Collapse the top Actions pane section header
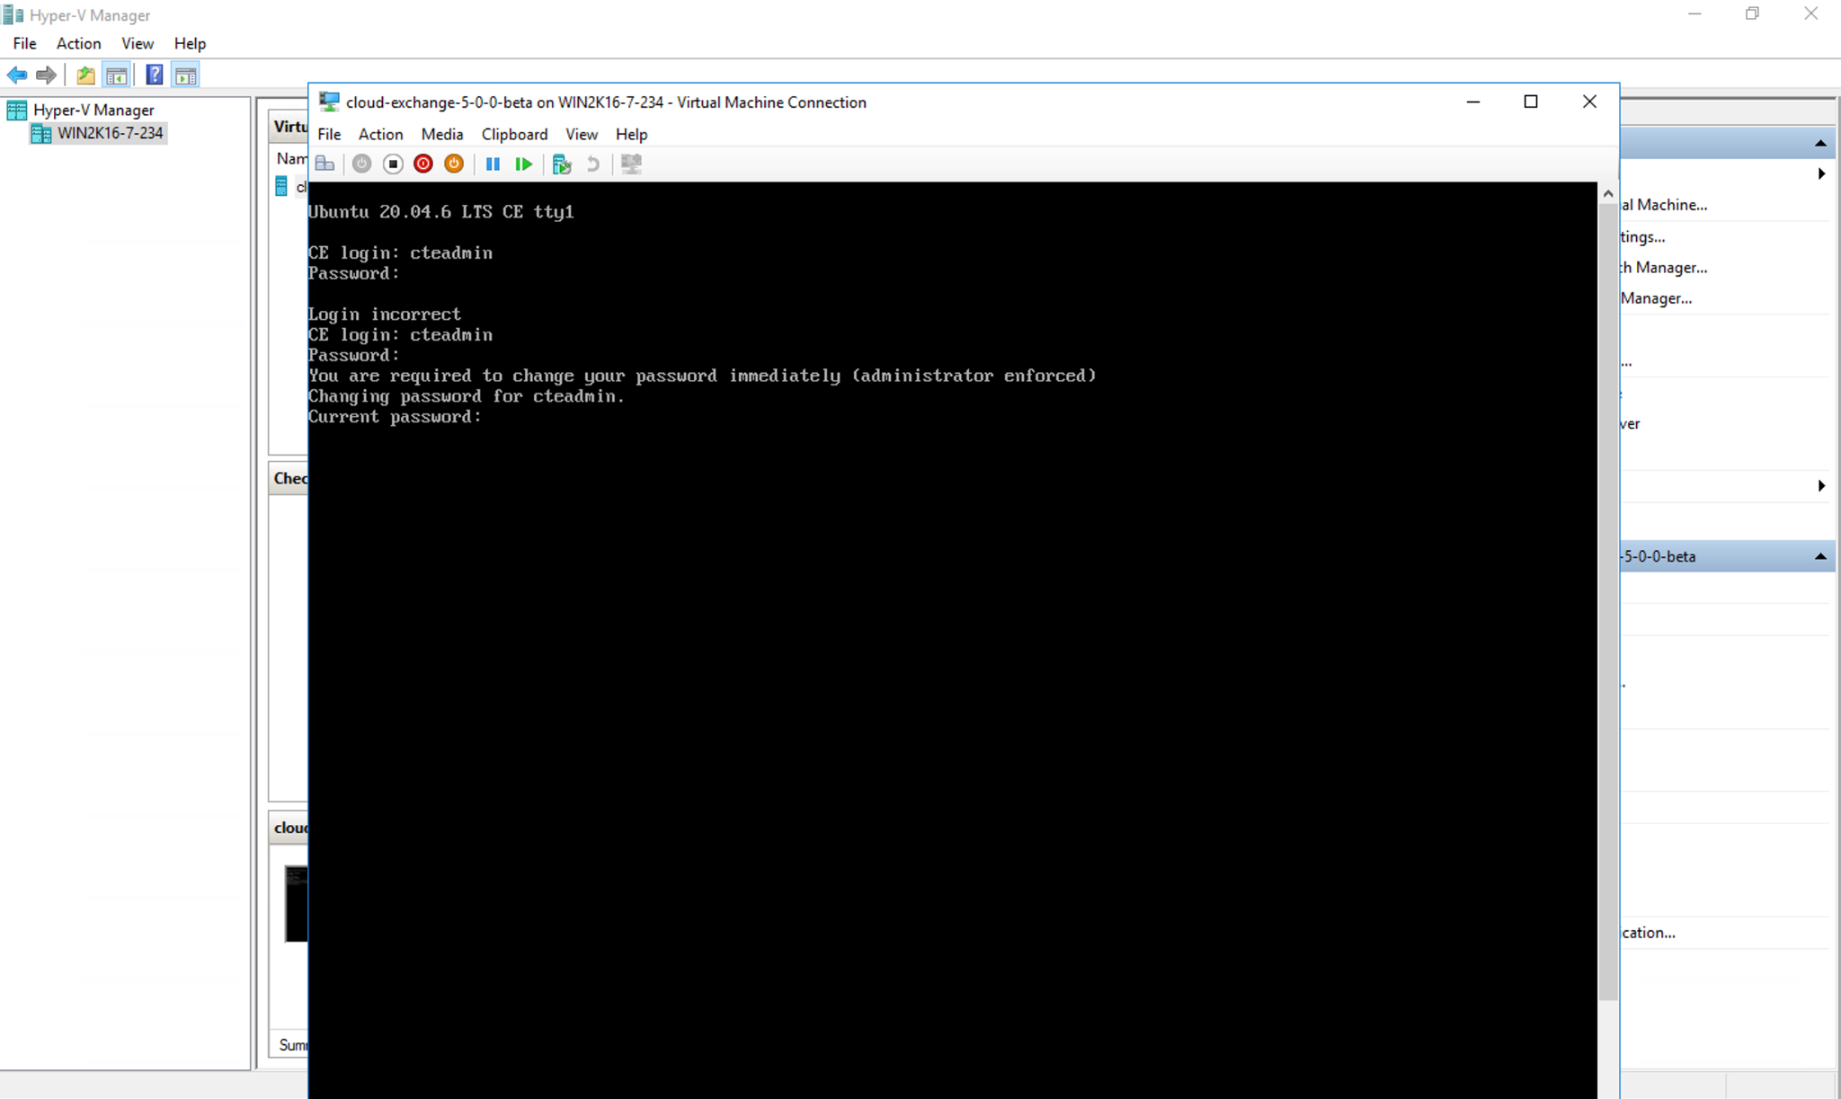Viewport: 1841px width, 1099px height. (x=1820, y=143)
